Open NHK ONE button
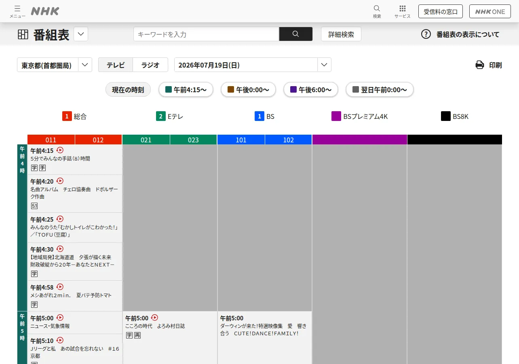This screenshot has width=519, height=364. 490,12
